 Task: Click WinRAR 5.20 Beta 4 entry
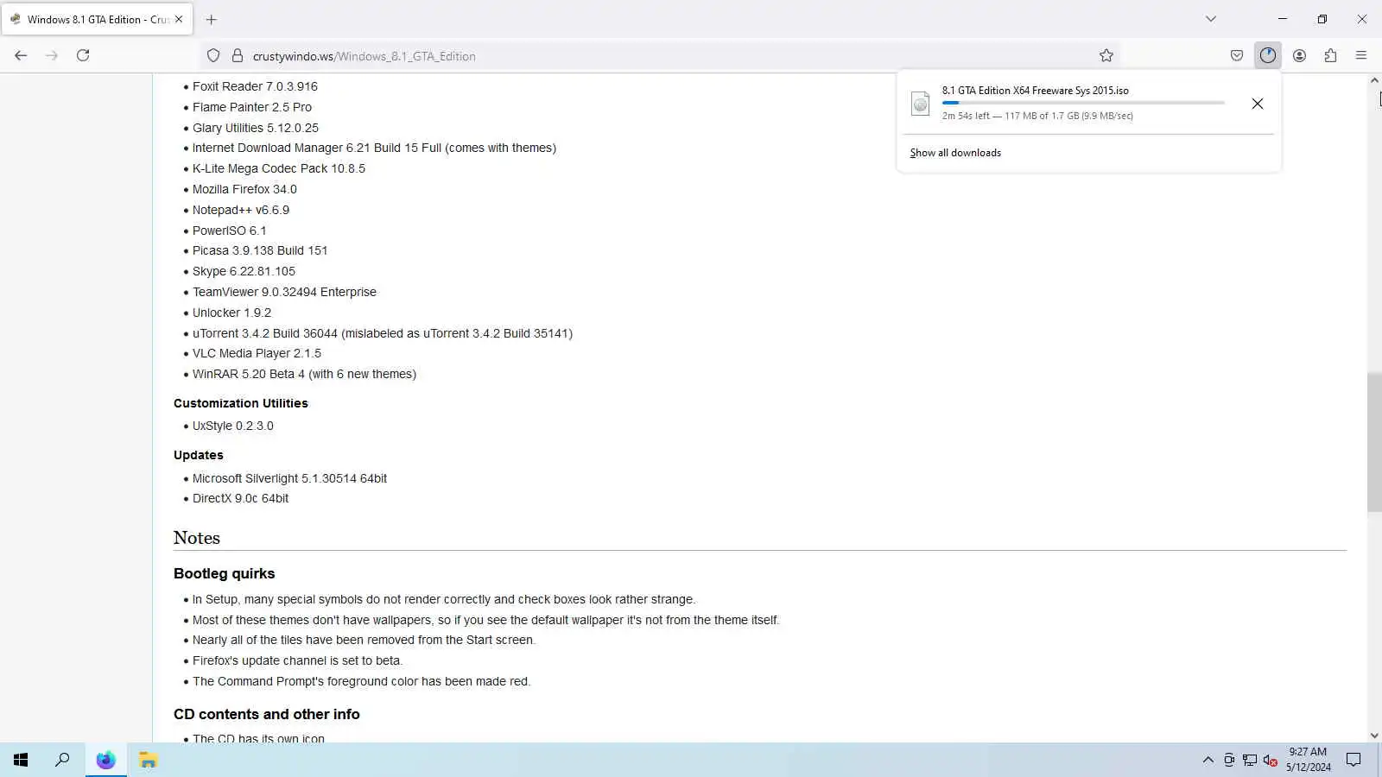304,374
